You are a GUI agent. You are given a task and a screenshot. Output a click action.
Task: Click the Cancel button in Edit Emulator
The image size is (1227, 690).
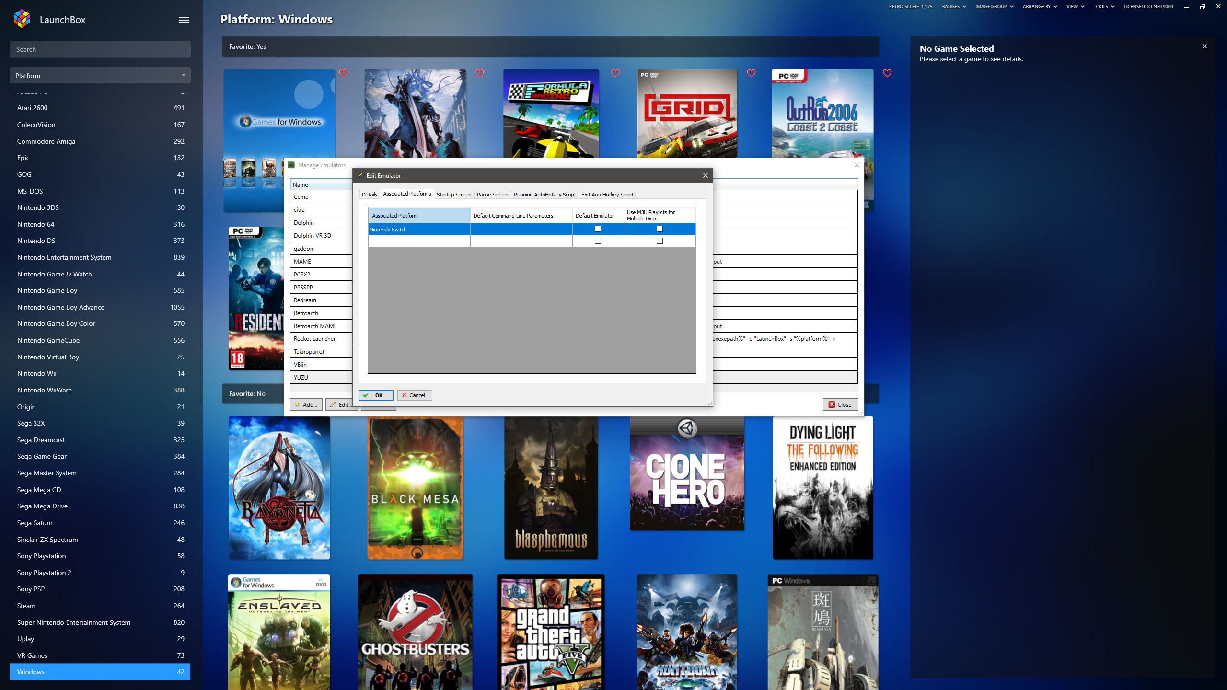pyautogui.click(x=414, y=395)
